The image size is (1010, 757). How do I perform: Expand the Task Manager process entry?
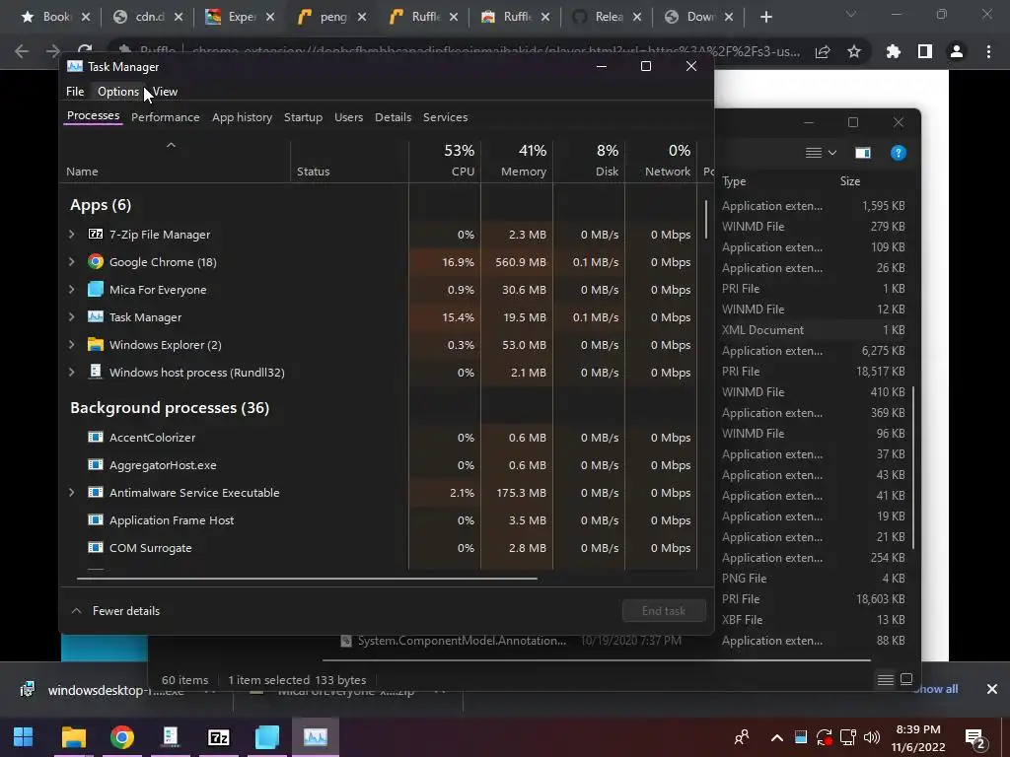coord(71,317)
